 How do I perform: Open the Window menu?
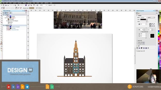(x=47, y=3)
